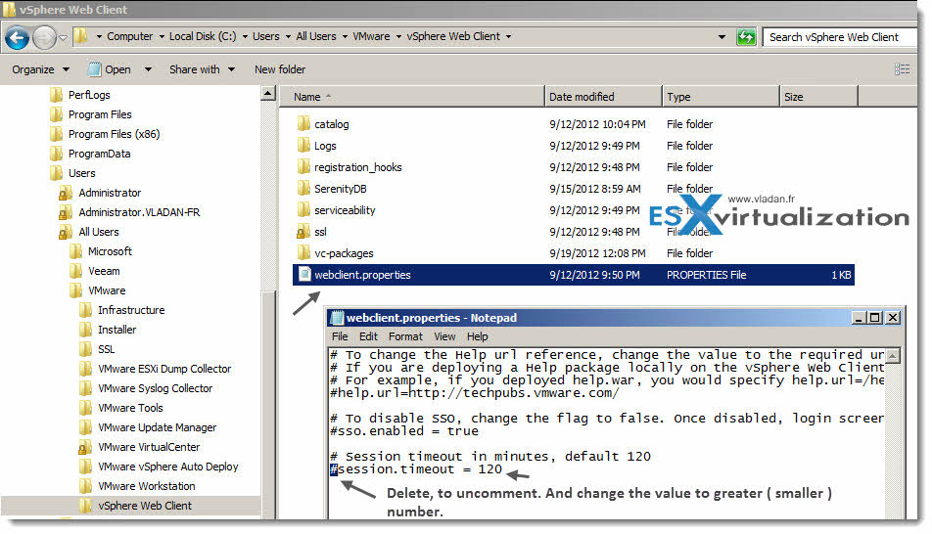
Task: Expand the Organize dropdown menu
Action: coord(40,69)
